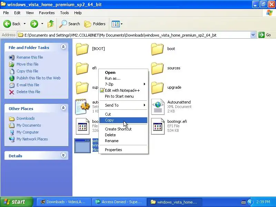Click the green Forward arrow button
Screen dimensions: 276x207
click(34, 24)
